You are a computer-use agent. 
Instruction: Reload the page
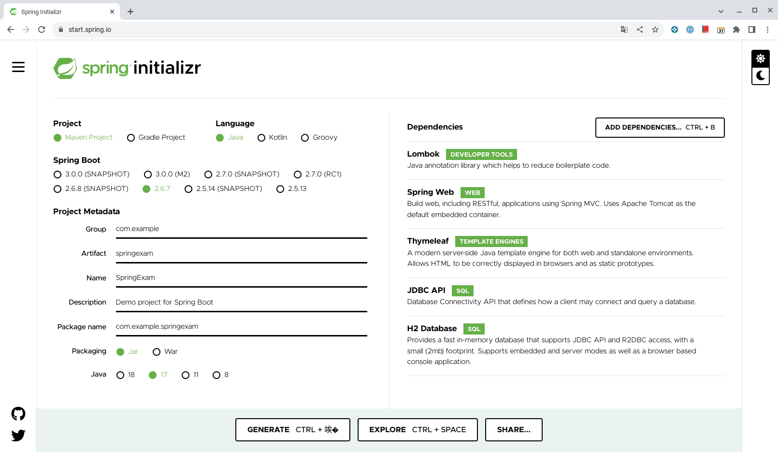(42, 29)
